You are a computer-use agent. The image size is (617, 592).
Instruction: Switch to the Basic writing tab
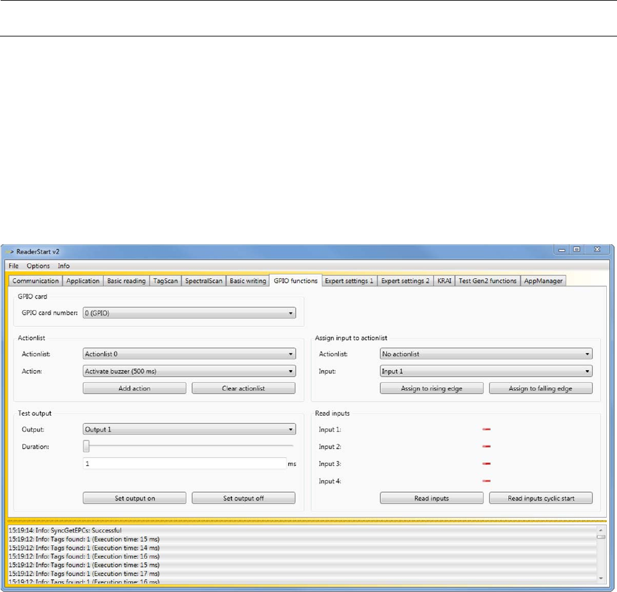[248, 281]
